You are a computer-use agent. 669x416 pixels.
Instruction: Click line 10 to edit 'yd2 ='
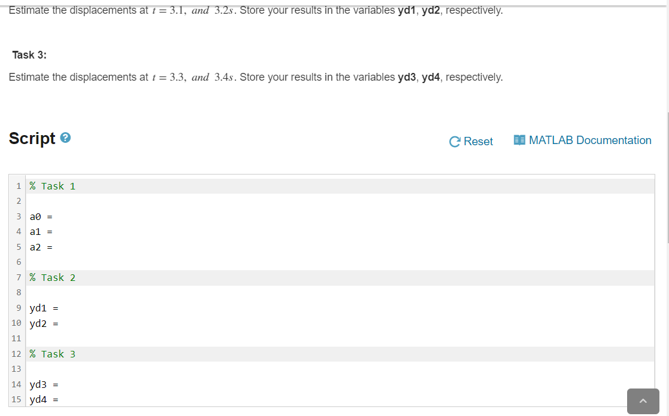click(44, 323)
